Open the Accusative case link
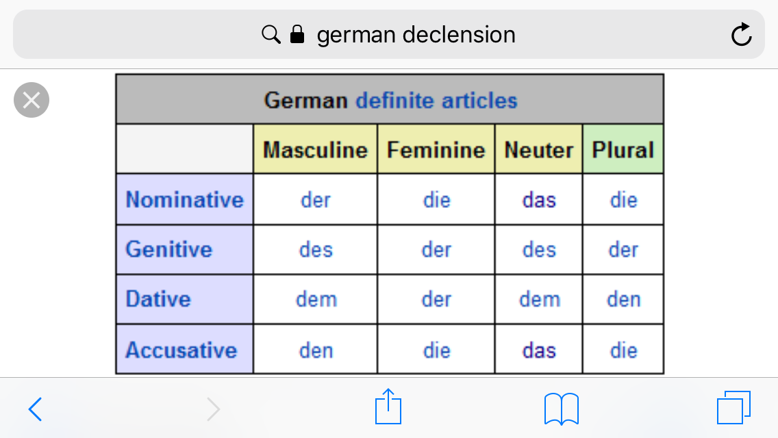This screenshot has height=438, width=778. [x=181, y=350]
